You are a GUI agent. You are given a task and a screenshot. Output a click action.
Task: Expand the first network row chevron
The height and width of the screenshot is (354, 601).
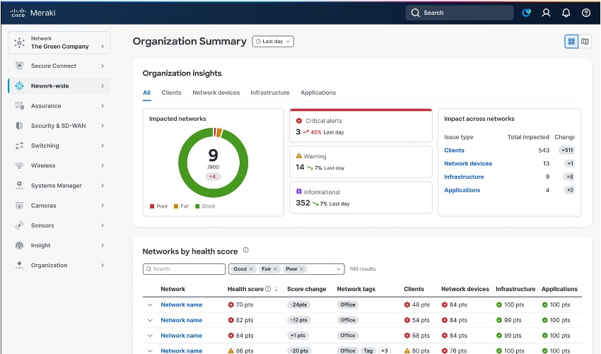(150, 305)
